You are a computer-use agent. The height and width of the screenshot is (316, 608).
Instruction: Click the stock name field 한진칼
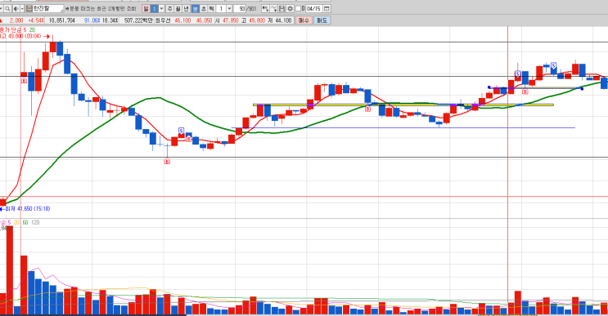tap(48, 8)
